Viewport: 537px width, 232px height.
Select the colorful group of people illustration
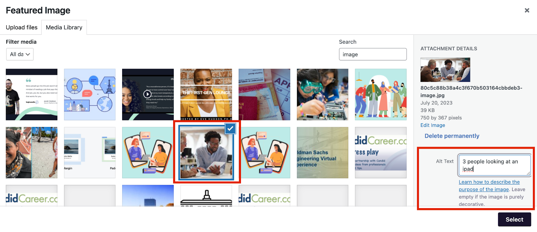(381, 95)
